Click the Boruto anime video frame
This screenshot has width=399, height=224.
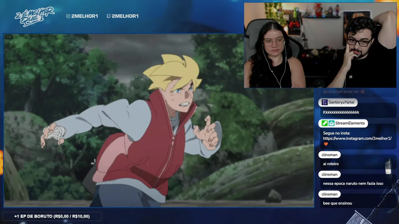(159, 120)
